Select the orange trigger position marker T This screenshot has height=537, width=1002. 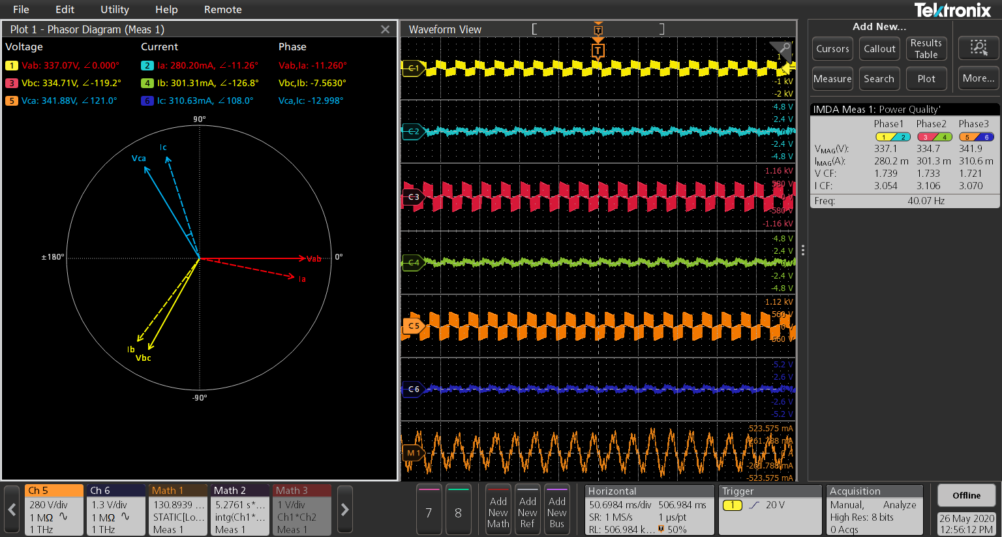598,51
